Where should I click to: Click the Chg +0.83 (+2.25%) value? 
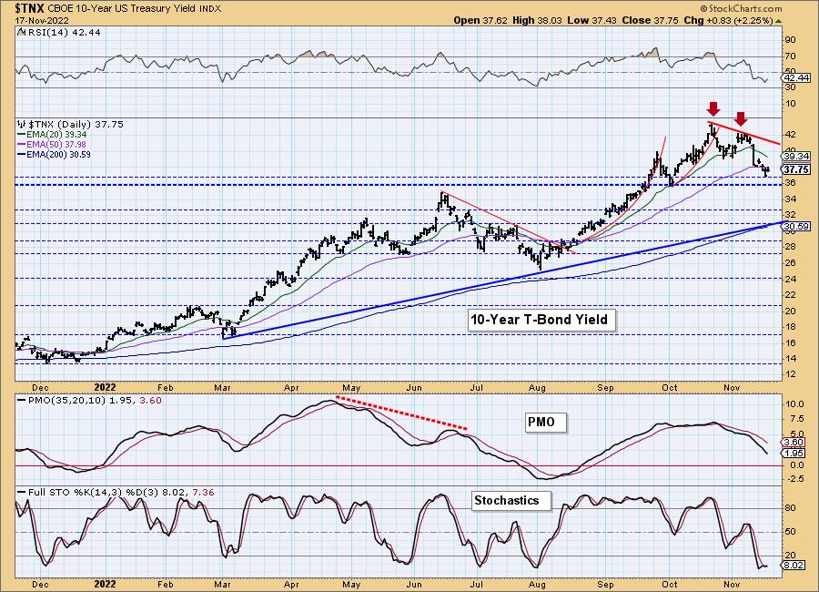click(x=728, y=20)
